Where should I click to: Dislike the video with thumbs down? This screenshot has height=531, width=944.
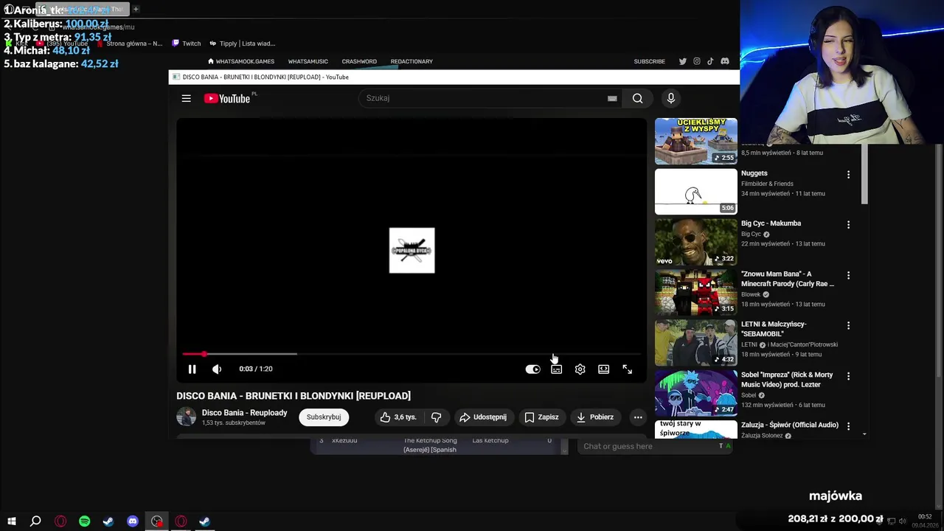[x=436, y=417]
